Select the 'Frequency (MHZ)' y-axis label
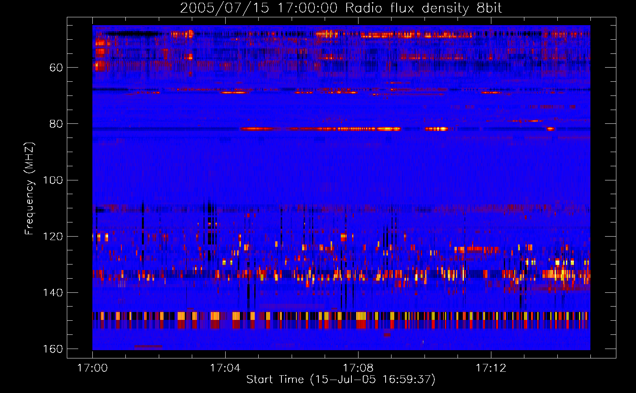The image size is (636, 393). pyautogui.click(x=29, y=189)
